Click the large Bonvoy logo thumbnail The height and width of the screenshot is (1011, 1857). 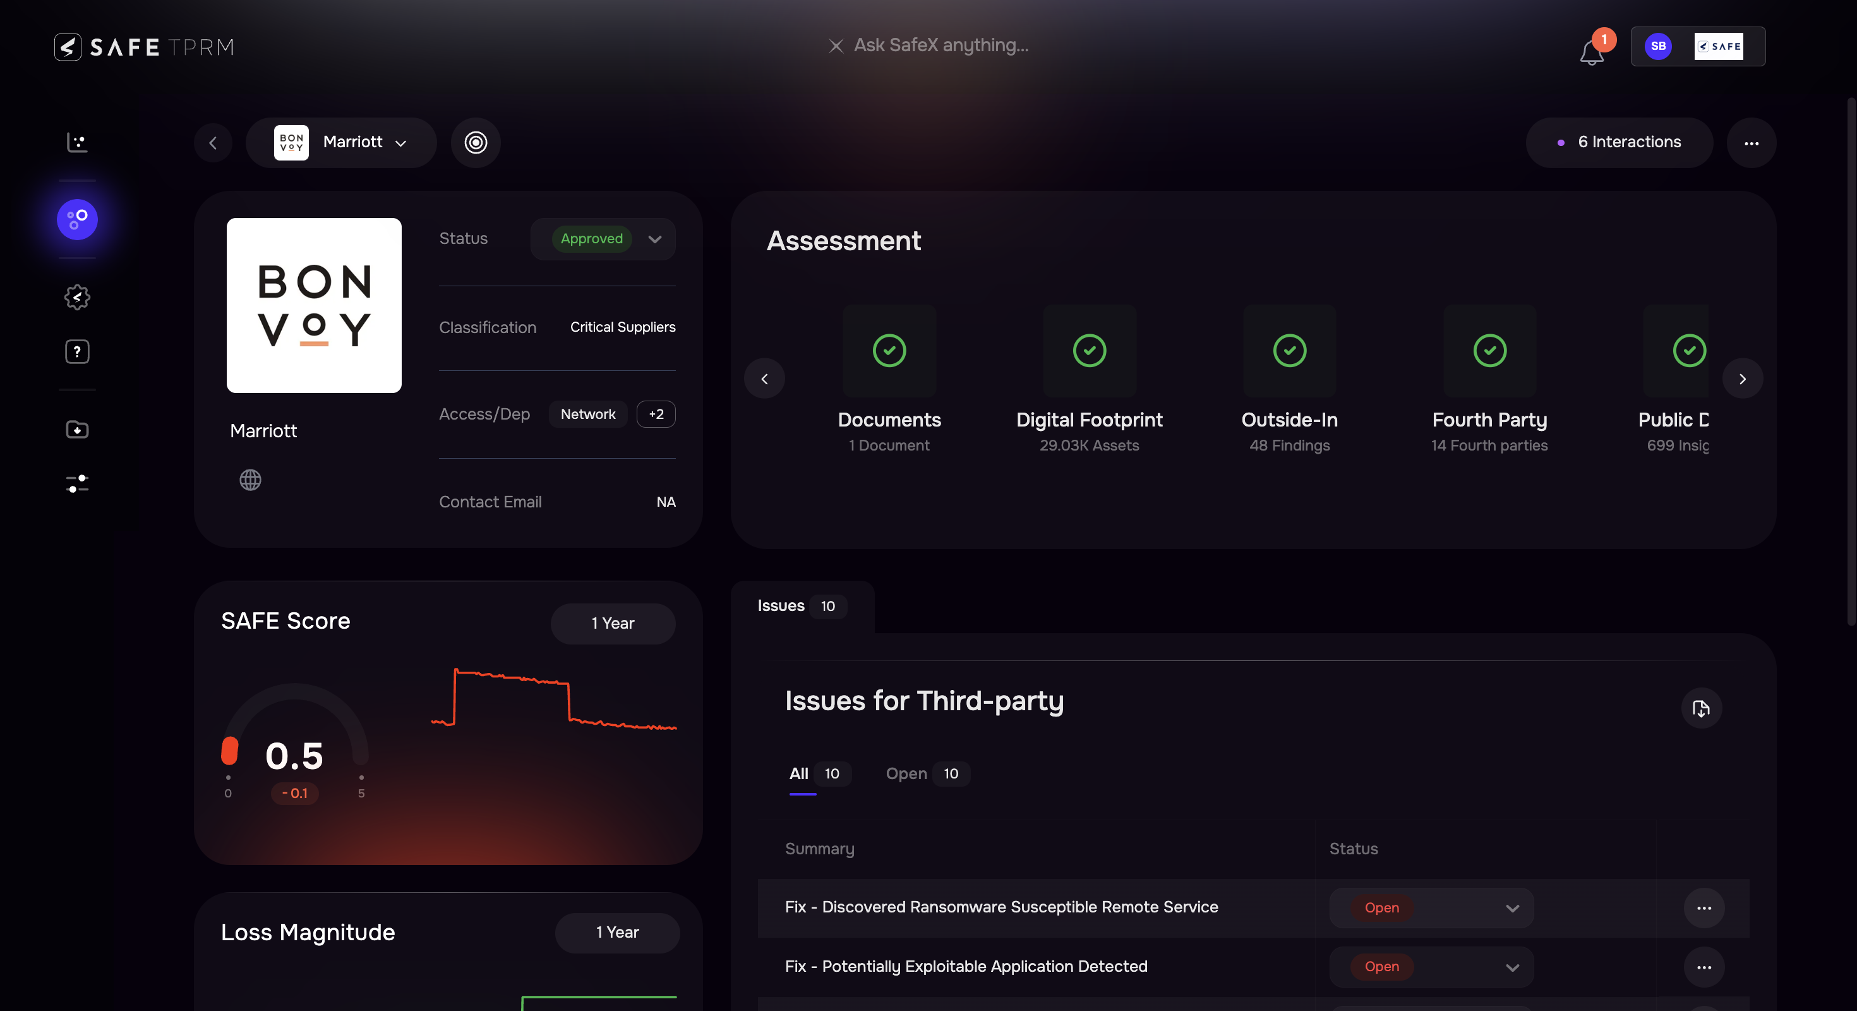[313, 305]
